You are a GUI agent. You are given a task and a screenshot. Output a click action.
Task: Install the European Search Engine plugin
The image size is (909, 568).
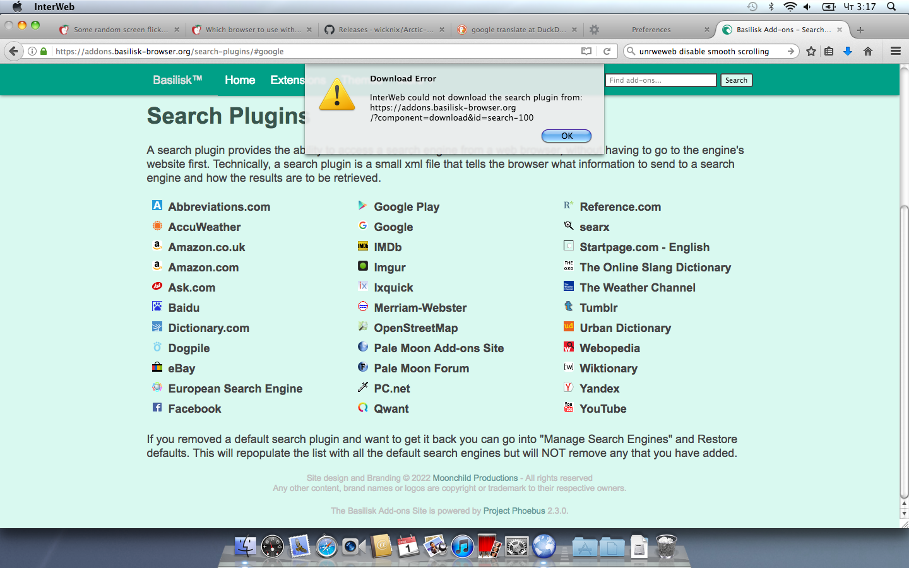[235, 389]
